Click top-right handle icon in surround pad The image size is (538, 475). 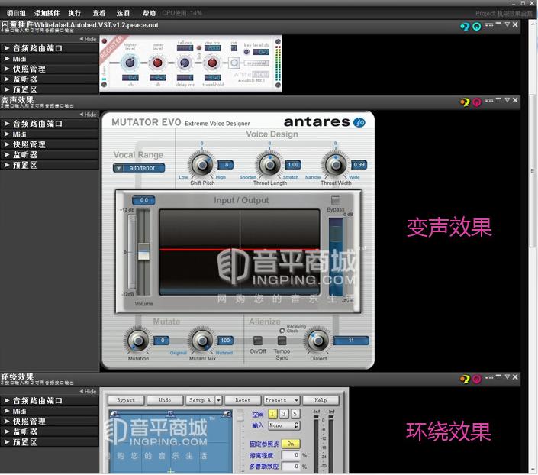[x=226, y=413]
